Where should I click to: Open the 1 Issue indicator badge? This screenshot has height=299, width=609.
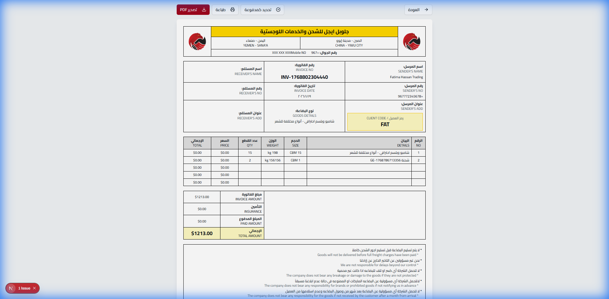tap(24, 288)
